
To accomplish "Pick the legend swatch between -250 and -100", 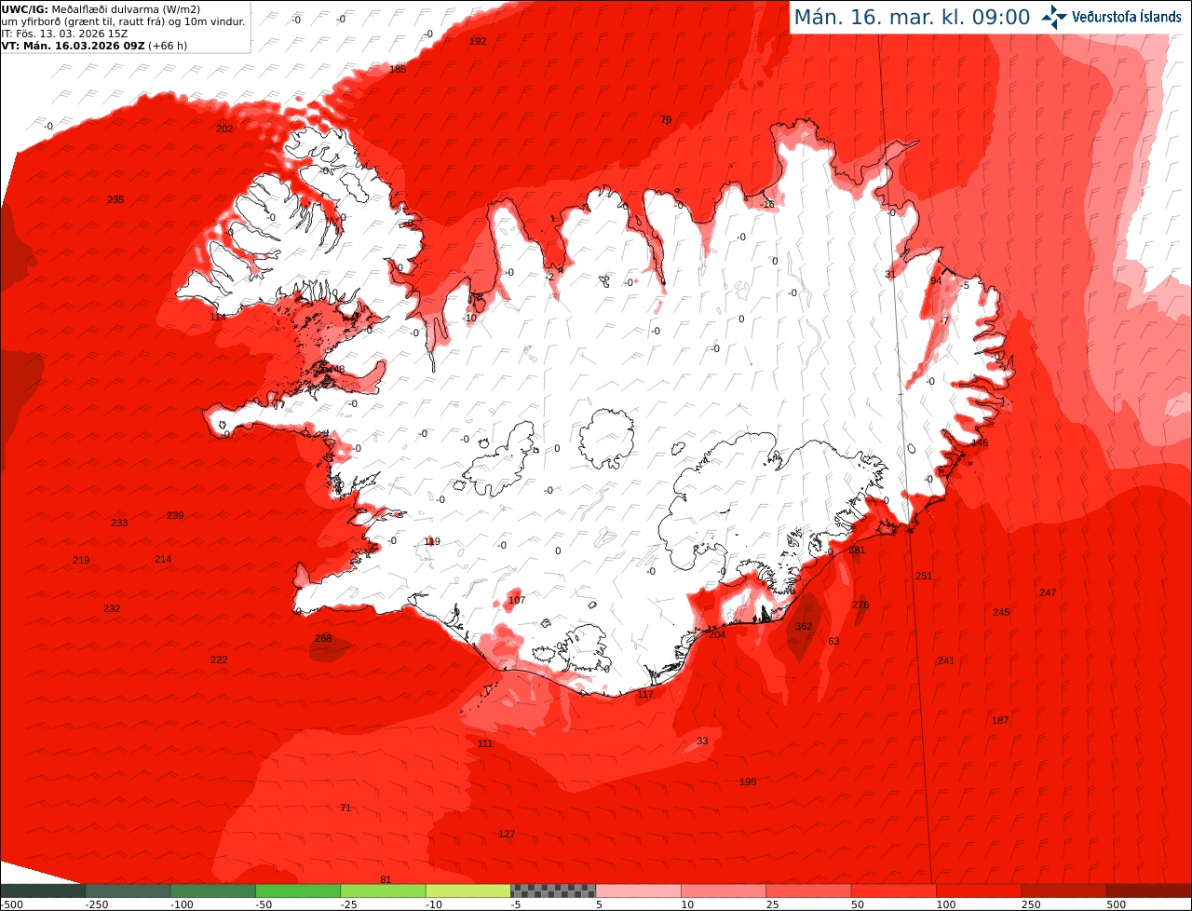I will (128, 891).
